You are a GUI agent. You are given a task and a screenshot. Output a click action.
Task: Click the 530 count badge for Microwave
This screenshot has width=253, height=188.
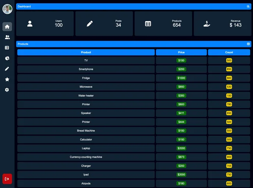point(229,87)
